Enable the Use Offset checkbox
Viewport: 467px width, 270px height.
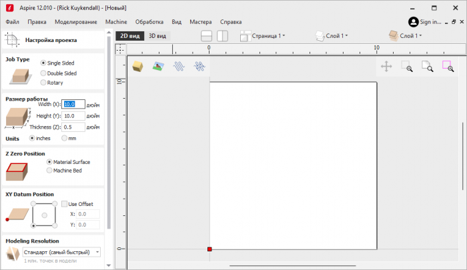click(65, 203)
